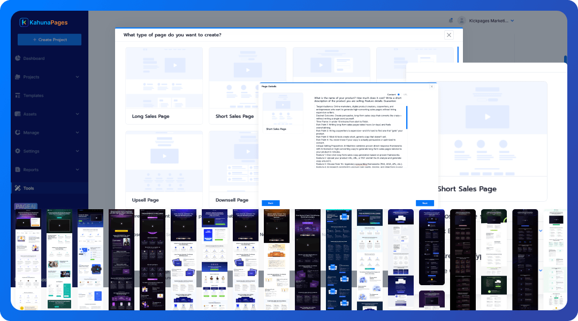This screenshot has height=321, width=578.
Task: Choose the Downsell Page card
Action: pos(234,169)
